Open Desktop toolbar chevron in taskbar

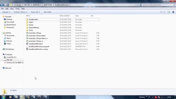click(x=146, y=97)
